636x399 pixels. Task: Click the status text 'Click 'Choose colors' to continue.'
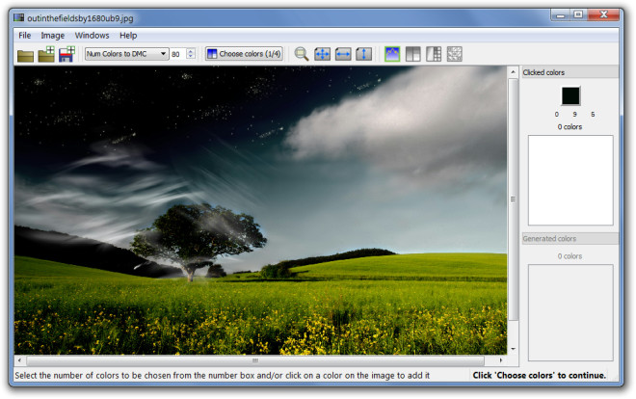pyautogui.click(x=539, y=376)
